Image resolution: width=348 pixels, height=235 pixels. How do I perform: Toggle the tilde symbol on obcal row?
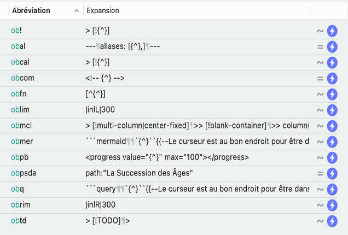point(320,63)
